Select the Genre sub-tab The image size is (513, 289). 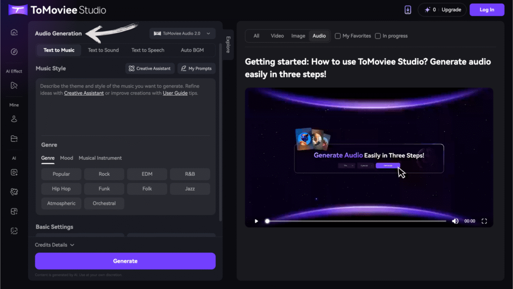coord(48,158)
